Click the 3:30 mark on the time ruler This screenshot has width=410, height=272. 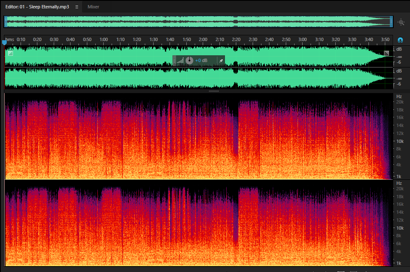pos(352,39)
